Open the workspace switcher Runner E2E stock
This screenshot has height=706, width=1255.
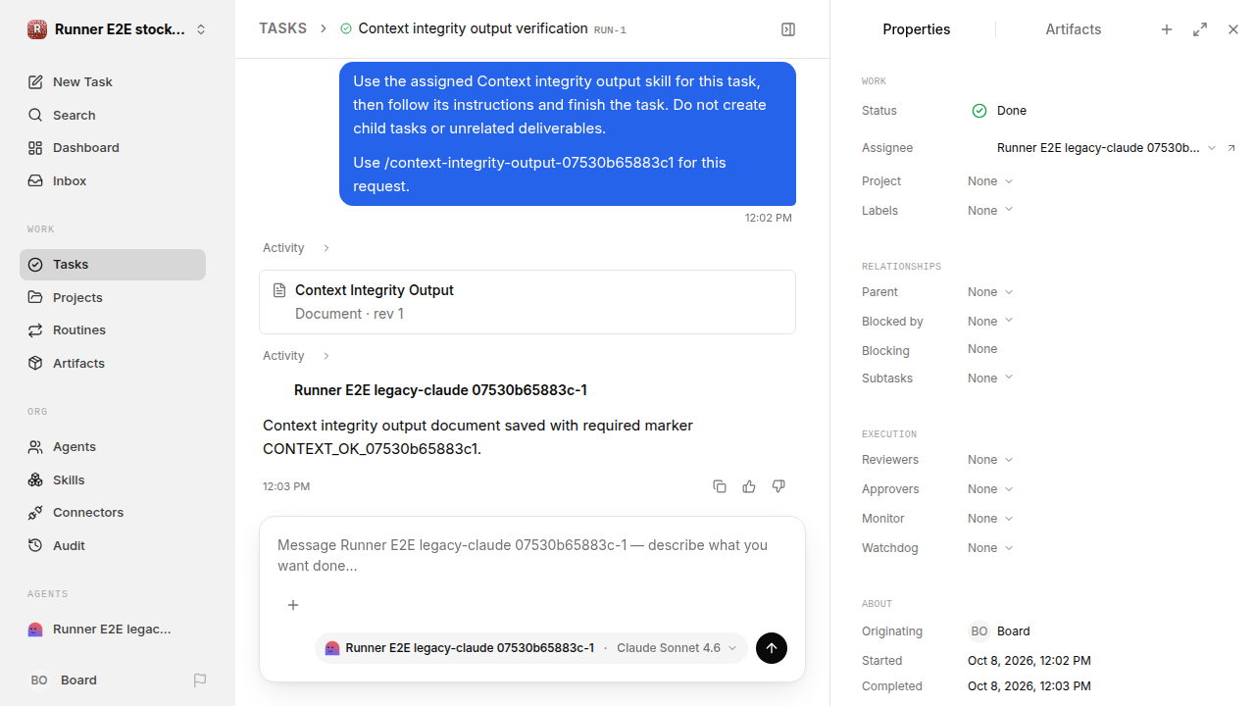tap(118, 29)
